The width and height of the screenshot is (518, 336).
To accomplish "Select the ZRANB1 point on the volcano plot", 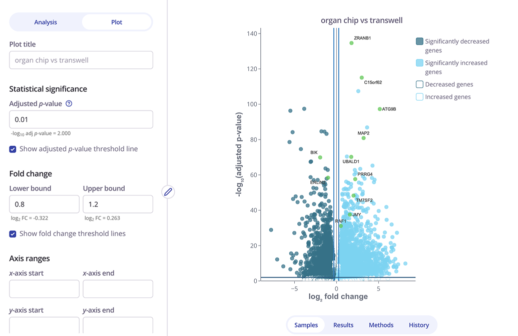I will tap(351, 43).
